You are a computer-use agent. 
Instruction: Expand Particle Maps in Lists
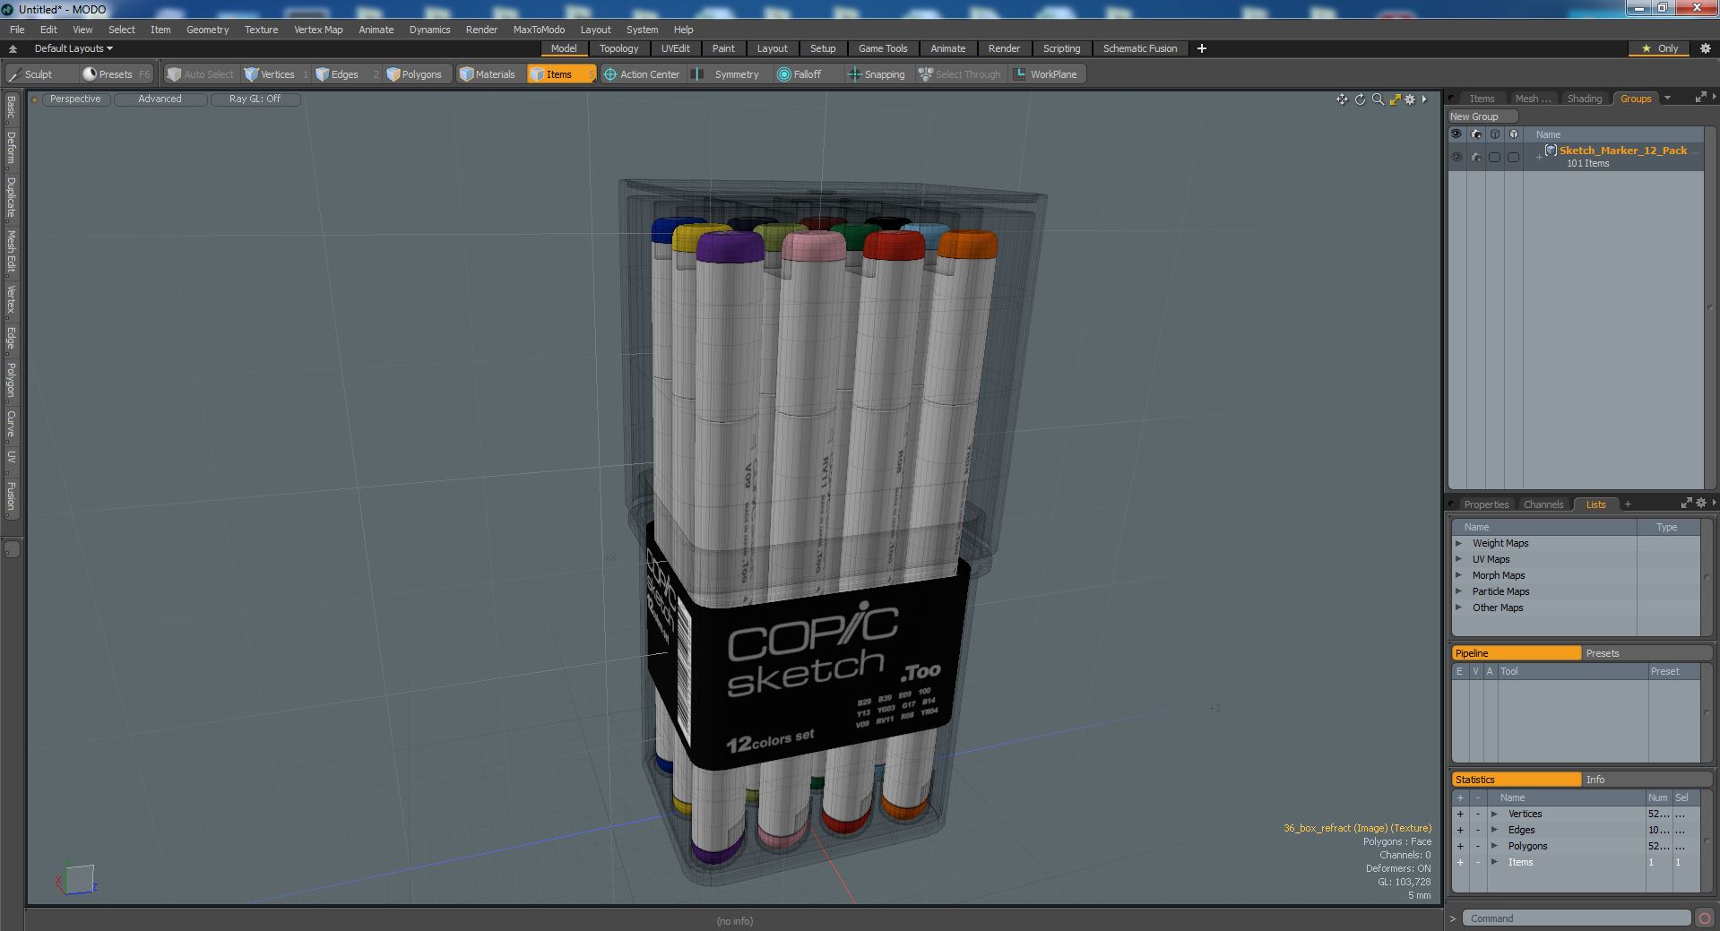(x=1458, y=591)
